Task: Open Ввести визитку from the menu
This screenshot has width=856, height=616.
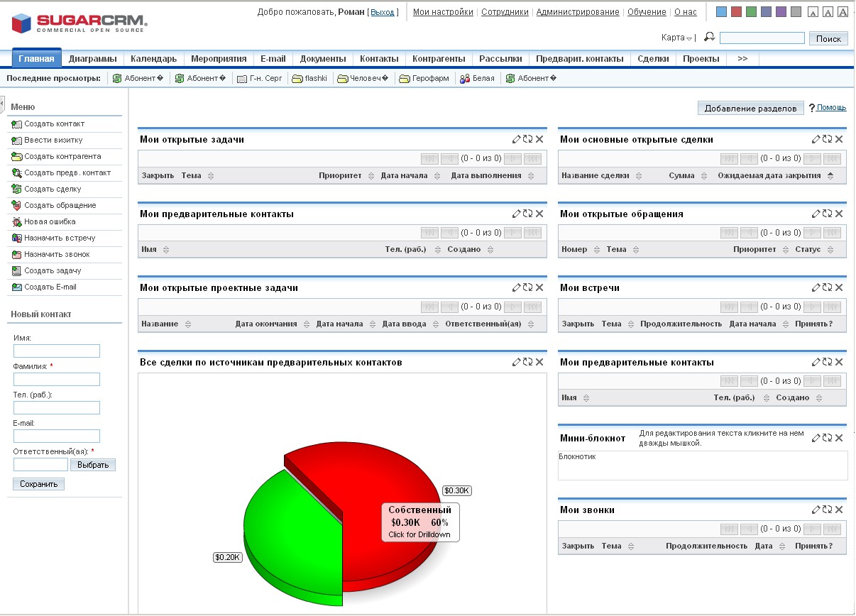Action: click(x=53, y=140)
